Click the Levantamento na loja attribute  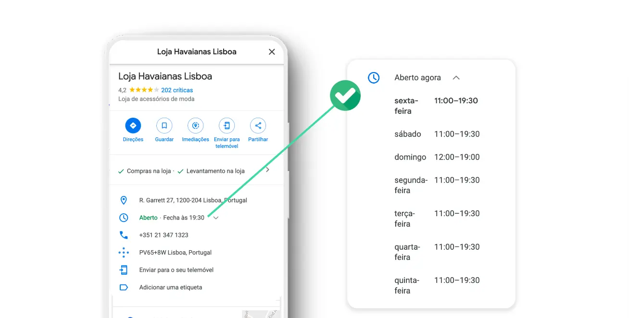pos(215,171)
